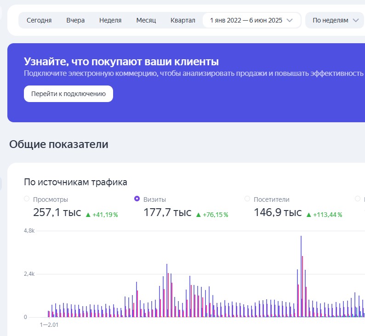
Task: Open the По неделям grouping dropdown
Action: point(335,20)
